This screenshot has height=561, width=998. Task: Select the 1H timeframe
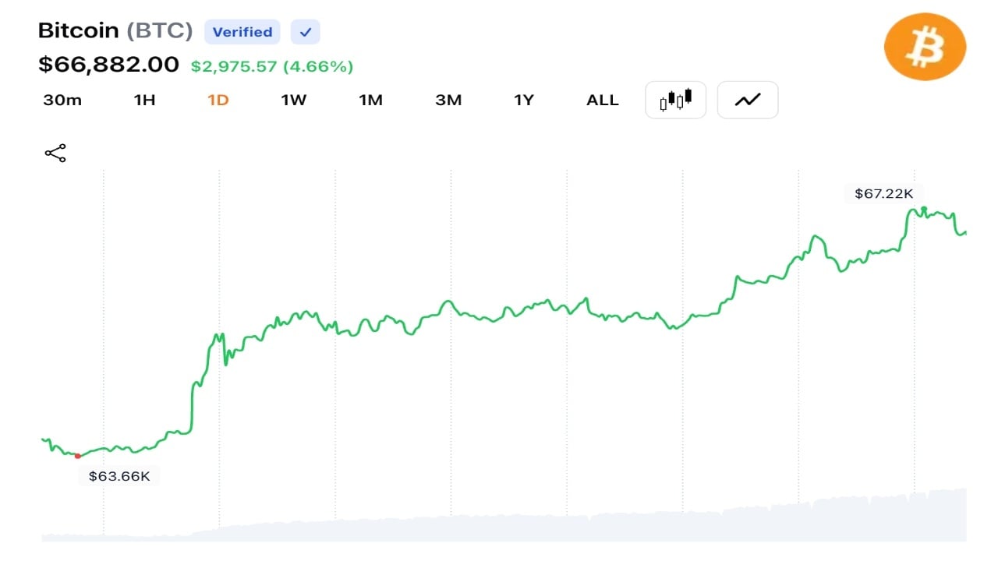click(145, 100)
